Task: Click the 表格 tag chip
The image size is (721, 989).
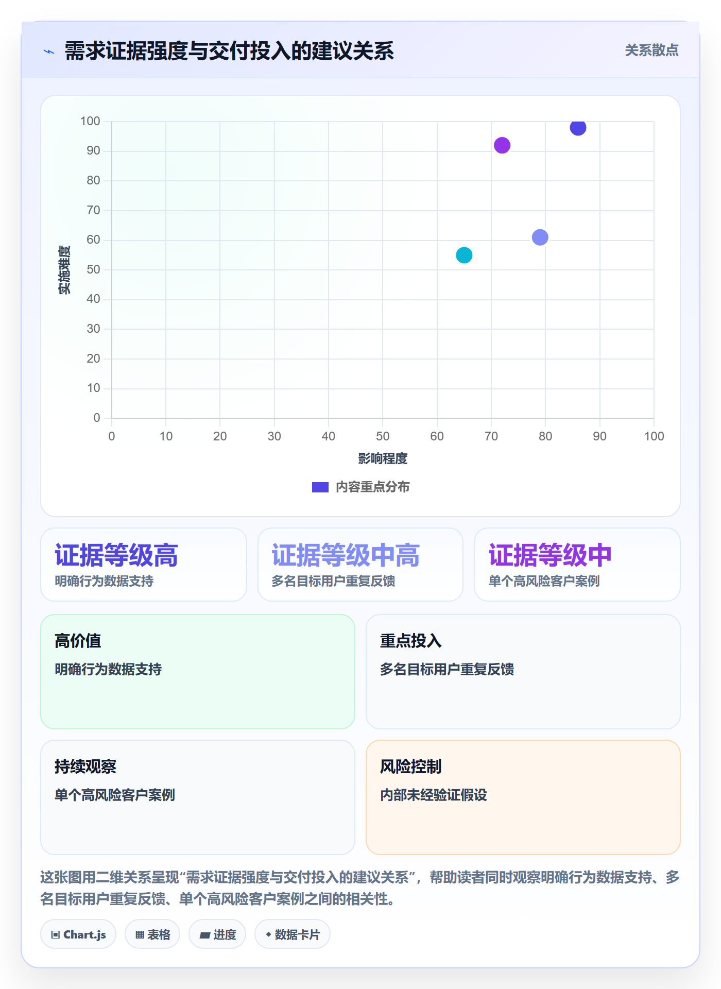Action: coord(152,934)
